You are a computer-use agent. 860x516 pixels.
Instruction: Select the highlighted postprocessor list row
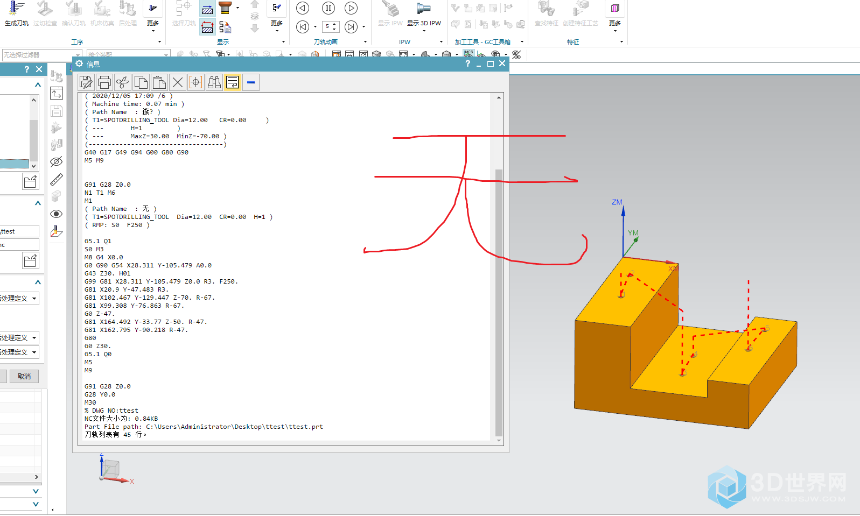point(15,164)
